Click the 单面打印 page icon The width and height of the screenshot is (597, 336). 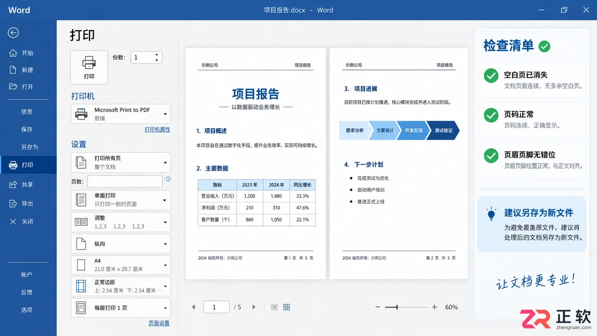point(81,200)
